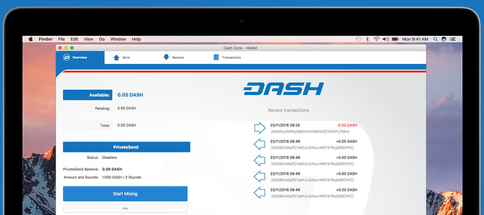The image size is (484, 215).
Task: Switch to the Overview tab
Action: click(80, 58)
